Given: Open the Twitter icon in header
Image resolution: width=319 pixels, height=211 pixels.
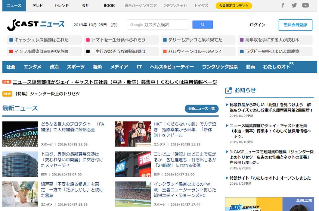Looking at the screenshot, I should point(294,5).
